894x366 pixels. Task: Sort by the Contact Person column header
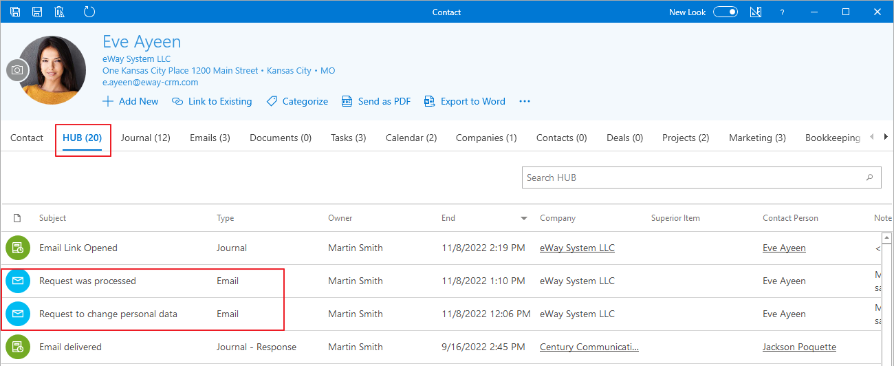click(x=790, y=218)
